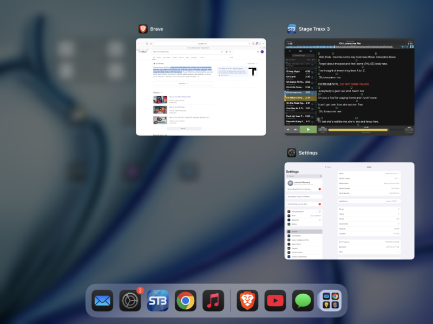Hit the green play button in Stage Traxx
Image resolution: width=433 pixels, height=324 pixels.
(308, 129)
